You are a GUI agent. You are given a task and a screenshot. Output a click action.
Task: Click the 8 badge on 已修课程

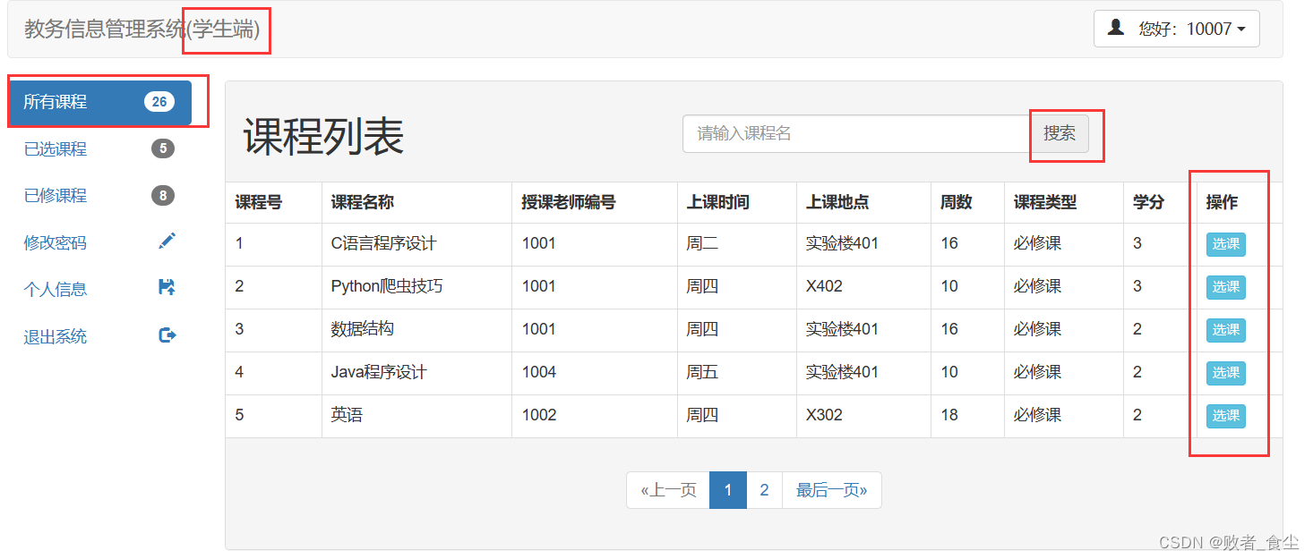click(162, 195)
